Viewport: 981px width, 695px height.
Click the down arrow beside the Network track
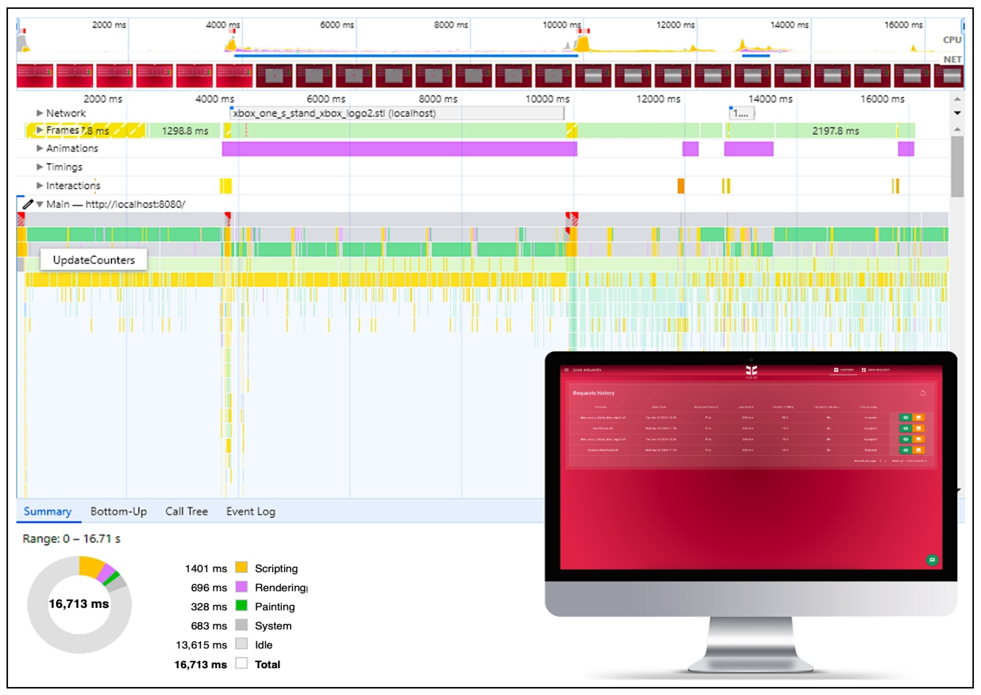click(957, 113)
